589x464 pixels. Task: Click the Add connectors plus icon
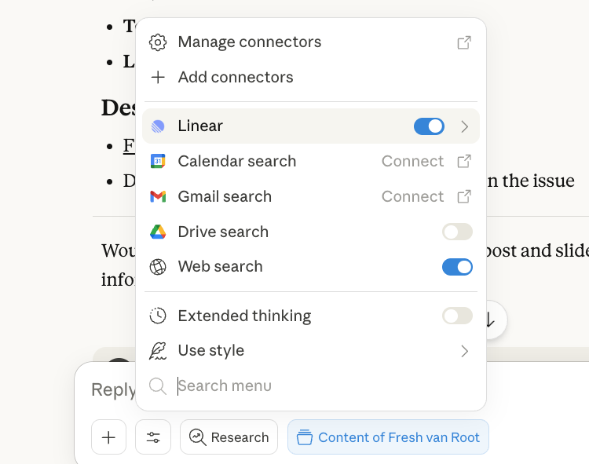(x=158, y=77)
